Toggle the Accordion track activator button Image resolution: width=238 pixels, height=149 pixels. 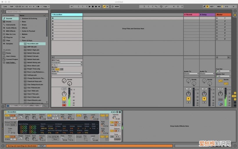pyautogui.click(x=64, y=99)
